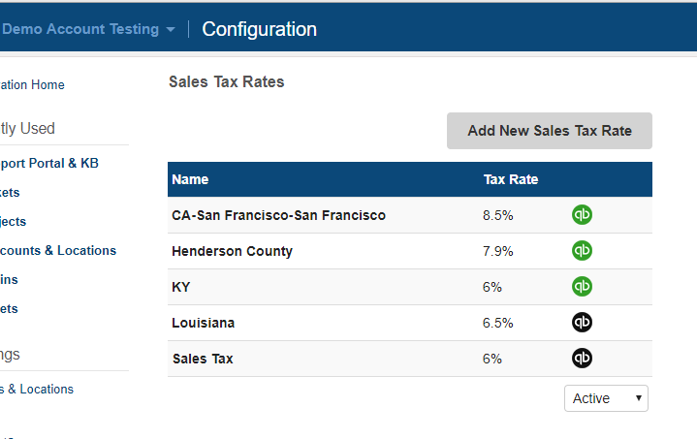Click QuickBooks icon for CA-San Francisco-San Francisco
Viewport: 697px width, 439px height.
click(582, 215)
